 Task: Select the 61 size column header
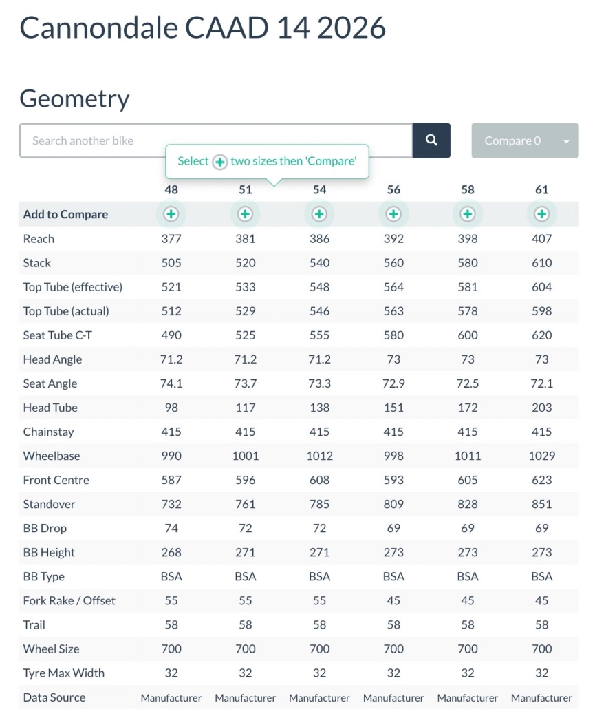(x=542, y=190)
